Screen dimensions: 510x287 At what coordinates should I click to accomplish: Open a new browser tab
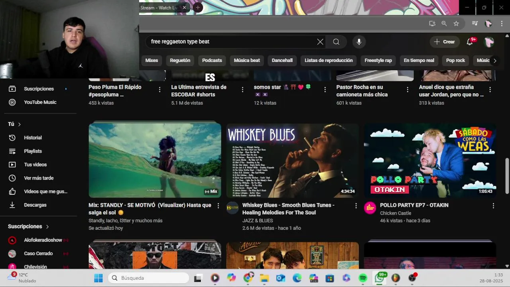(198, 8)
